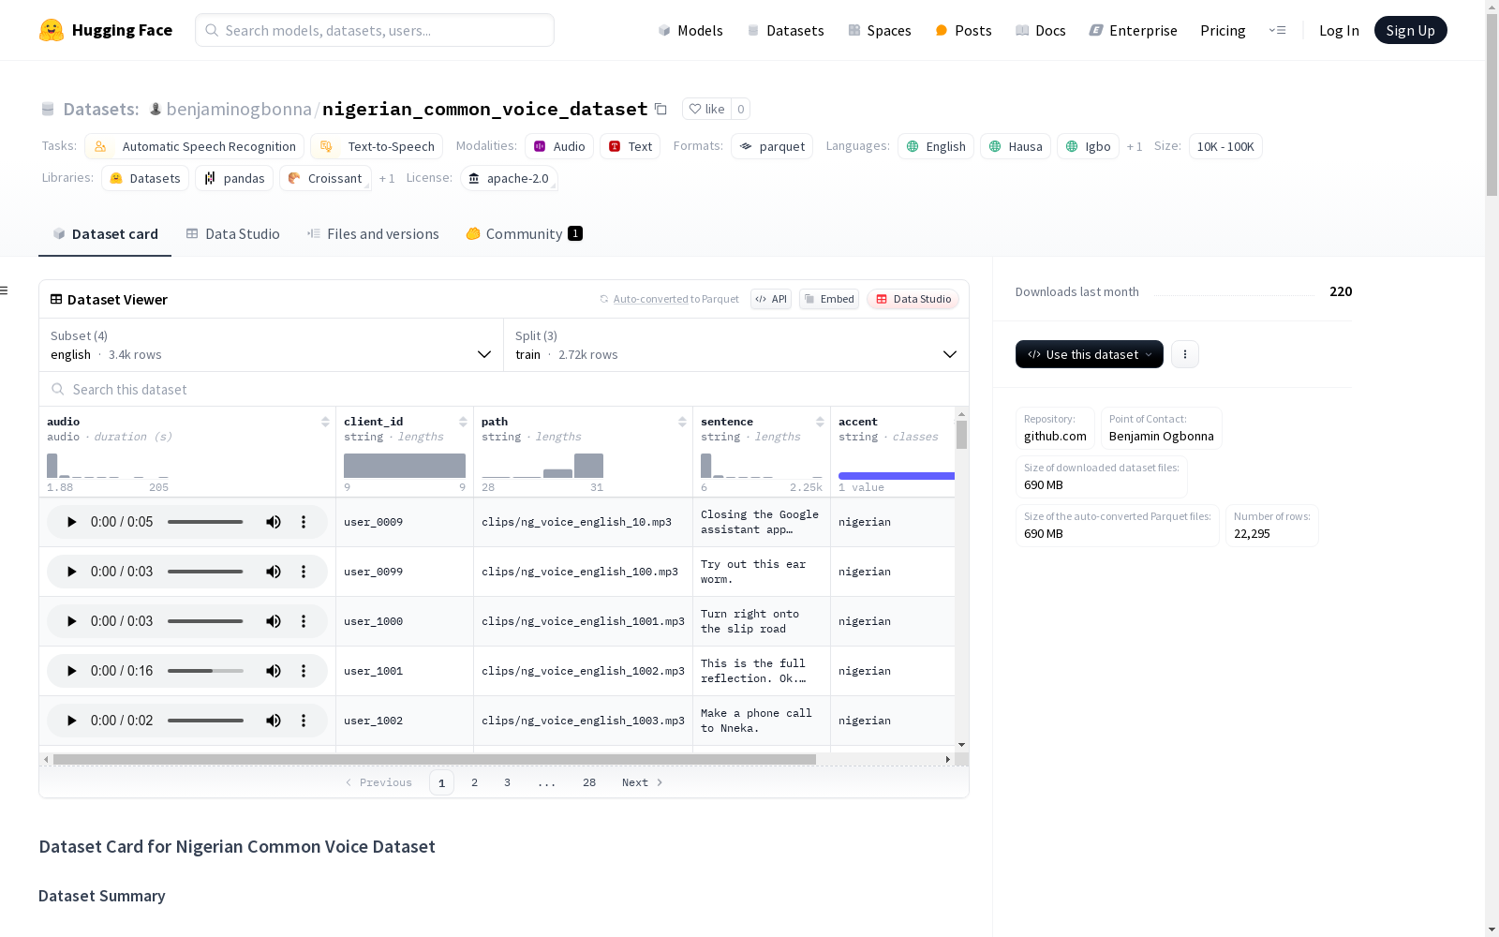
Task: Open Data Studio from viewer header
Action: coord(913,299)
